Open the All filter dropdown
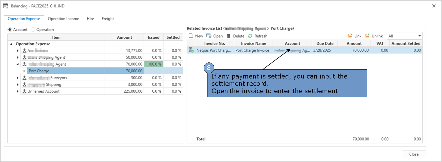The width and height of the screenshot is (442, 162). 419,36
